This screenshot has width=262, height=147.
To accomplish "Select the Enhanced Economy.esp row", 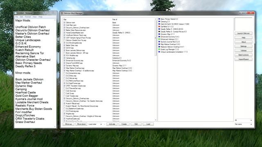I will (x=108, y=61).
